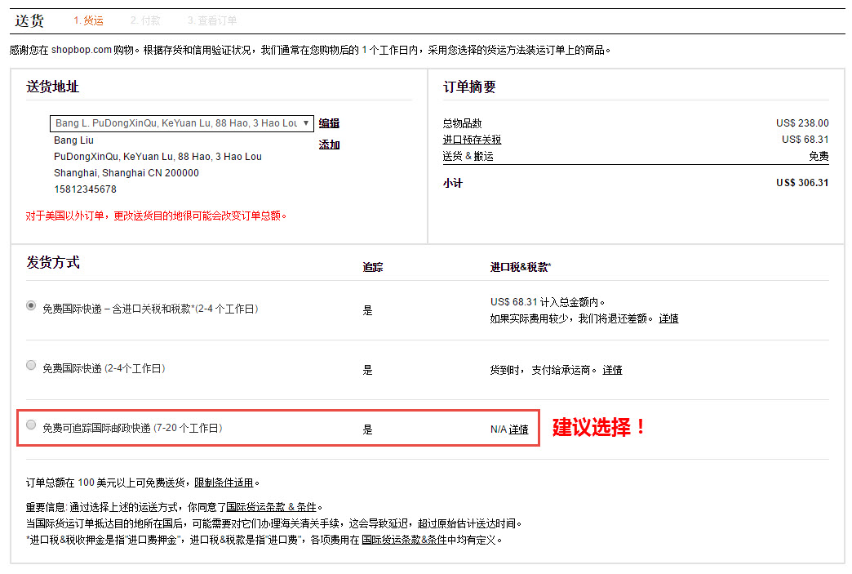Open 国际货运条款 & 条件 link in 重要信息 line

tap(271, 507)
